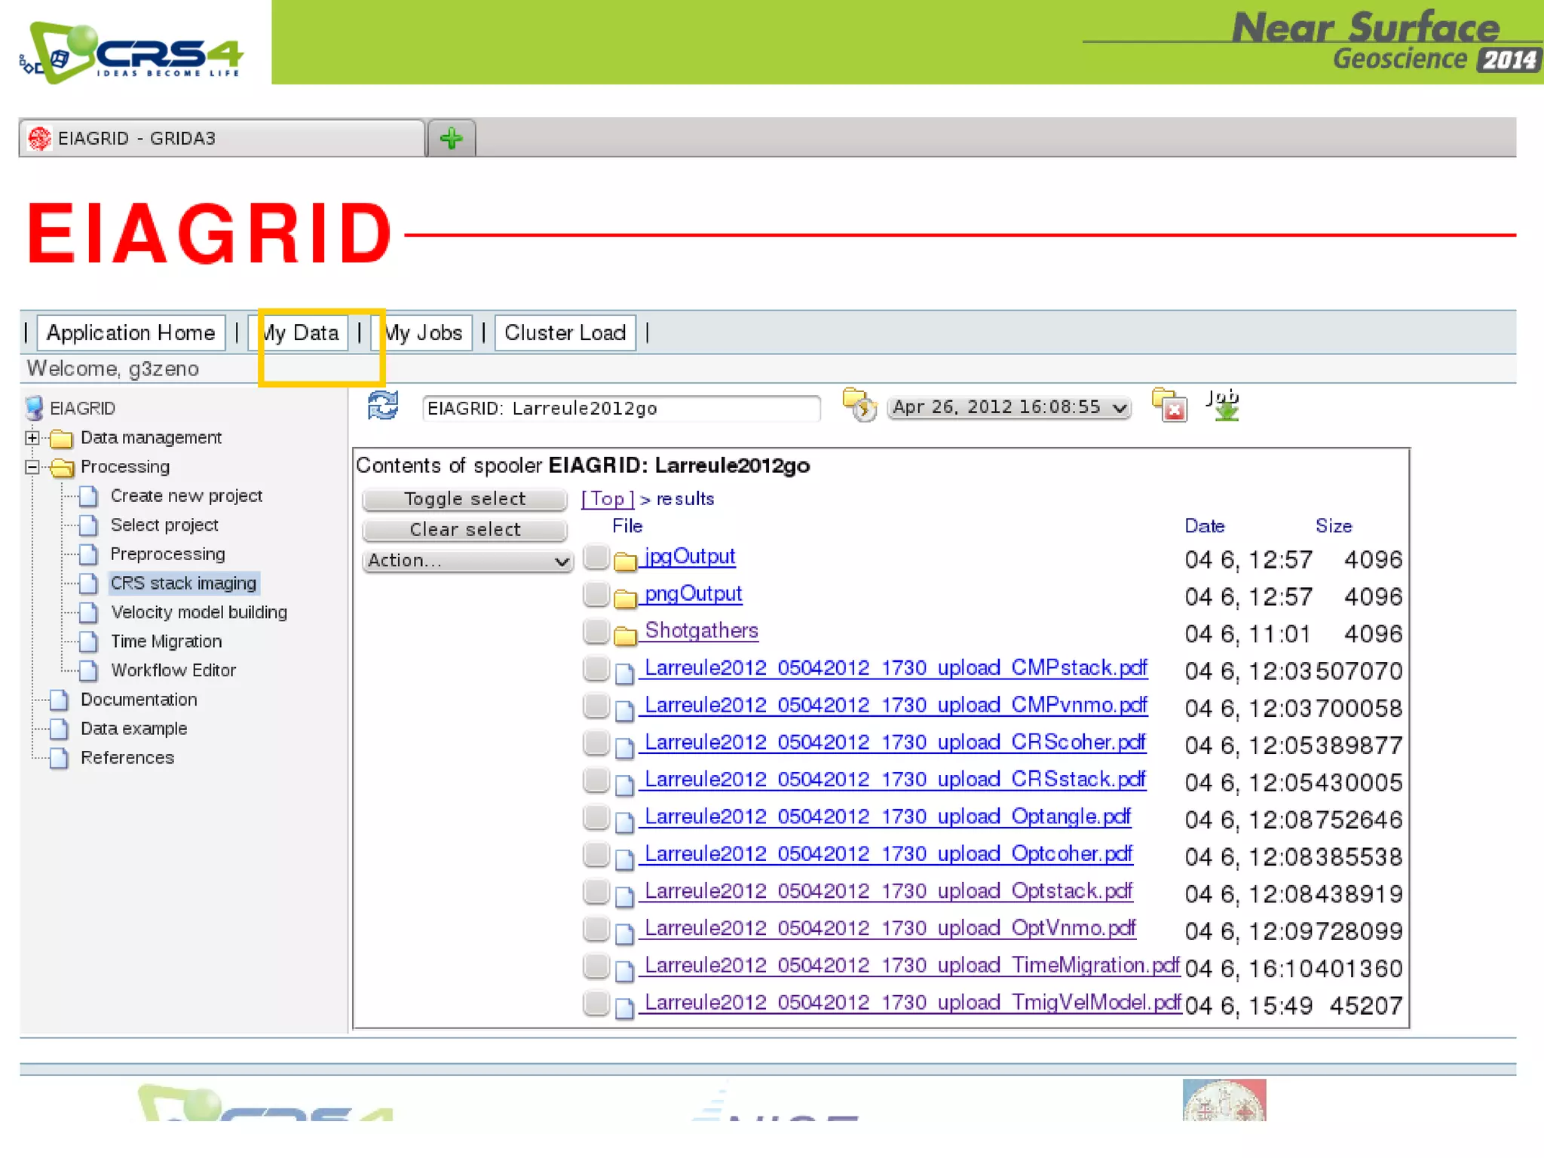Click the folder history clock icon
1544x1158 pixels.
click(x=859, y=406)
